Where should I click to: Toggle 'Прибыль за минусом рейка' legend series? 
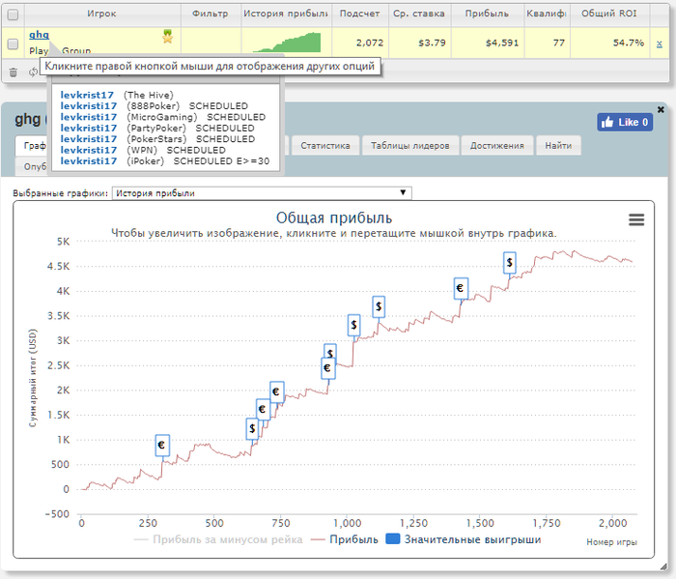pyautogui.click(x=218, y=539)
